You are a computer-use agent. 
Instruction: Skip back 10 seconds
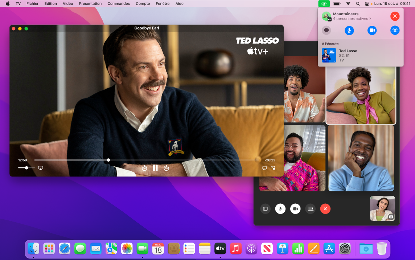click(144, 167)
